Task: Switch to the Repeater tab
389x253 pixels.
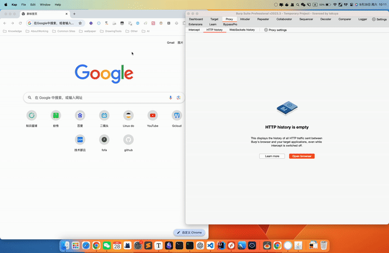Action: tap(263, 19)
